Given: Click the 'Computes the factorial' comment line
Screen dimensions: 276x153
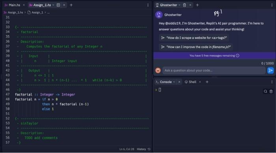Looking at the screenshot, I should coord(64,47).
